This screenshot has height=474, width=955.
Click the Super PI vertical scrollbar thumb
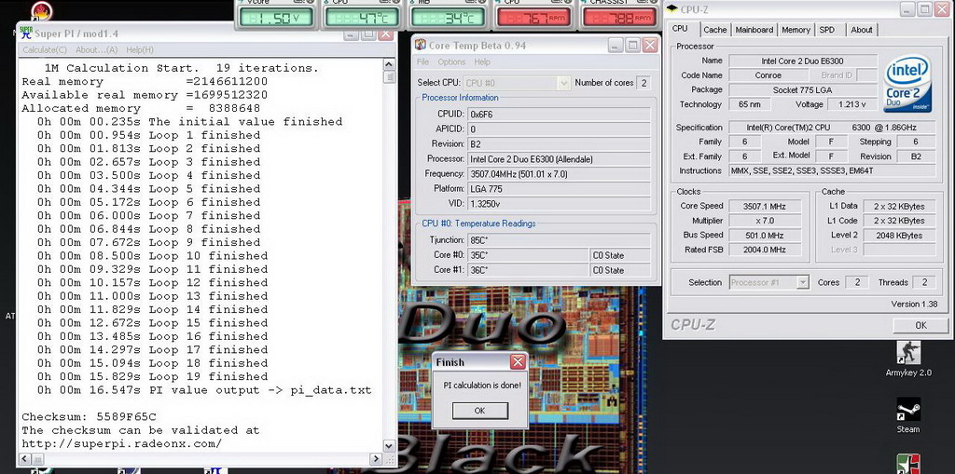coord(389,76)
